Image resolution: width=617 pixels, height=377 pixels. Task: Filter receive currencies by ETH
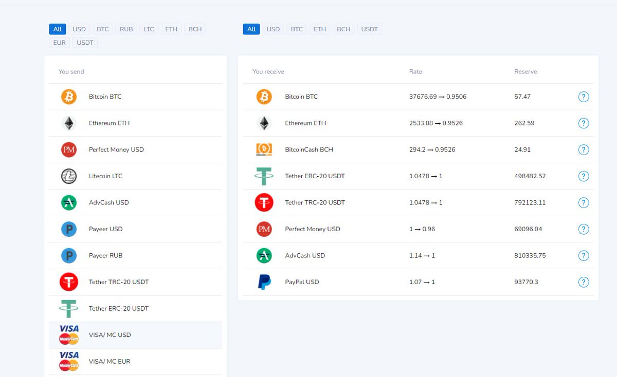pyautogui.click(x=320, y=29)
